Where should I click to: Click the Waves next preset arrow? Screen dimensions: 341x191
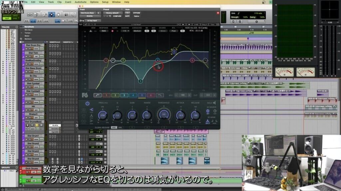[x=189, y=25]
